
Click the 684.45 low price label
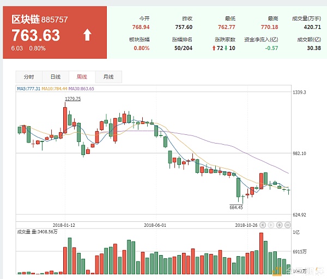pyautogui.click(x=236, y=207)
